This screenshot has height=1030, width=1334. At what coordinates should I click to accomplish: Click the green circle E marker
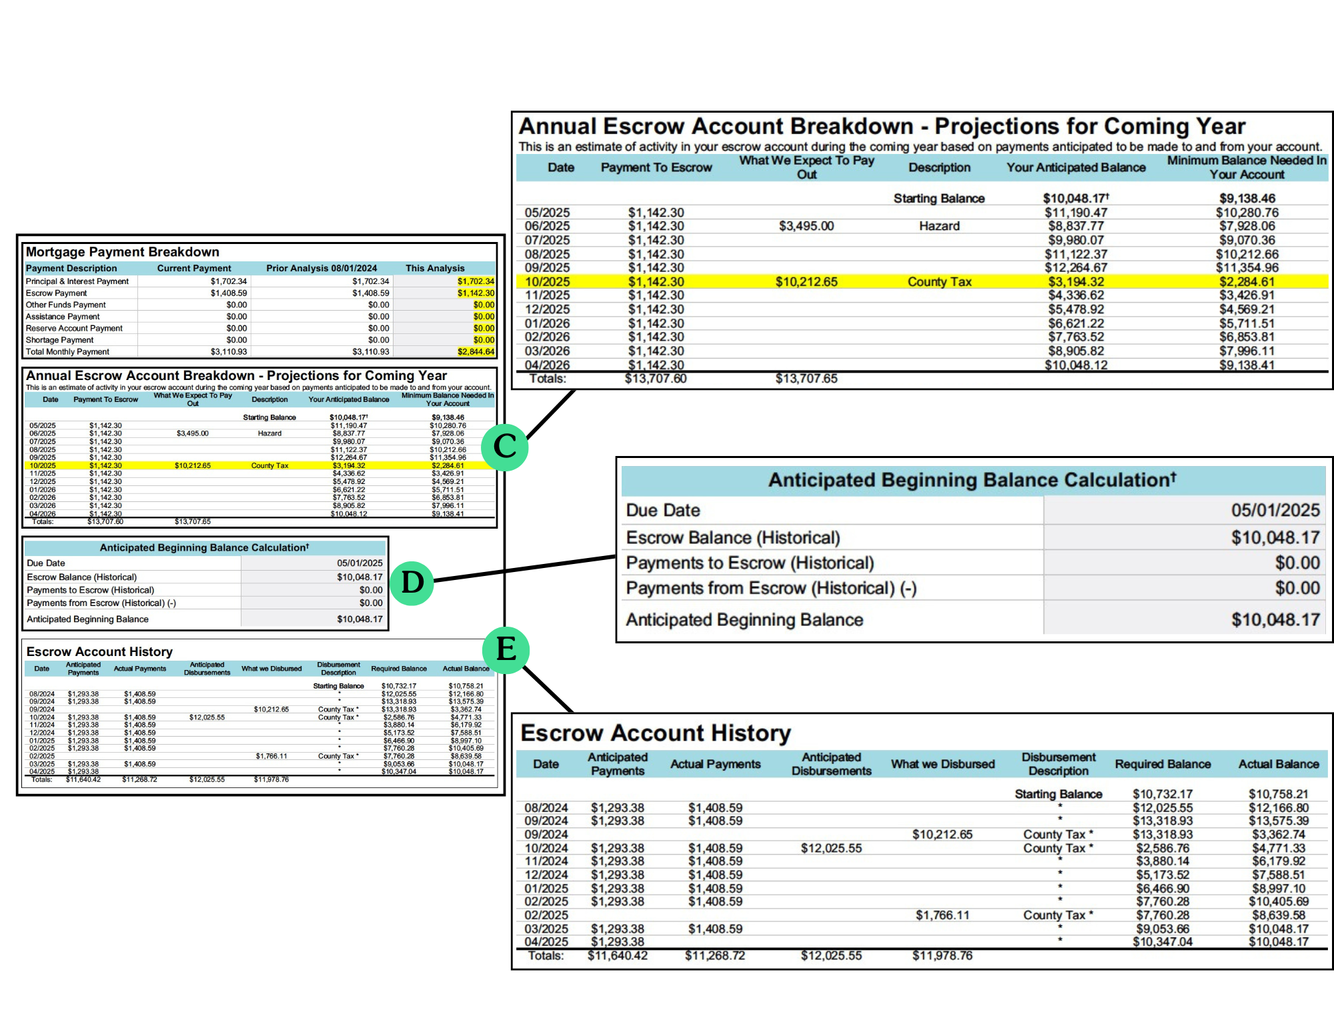click(506, 649)
